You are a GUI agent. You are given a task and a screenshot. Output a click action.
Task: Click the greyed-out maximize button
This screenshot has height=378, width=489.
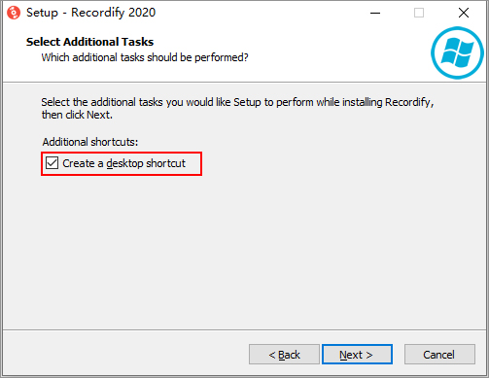point(419,13)
